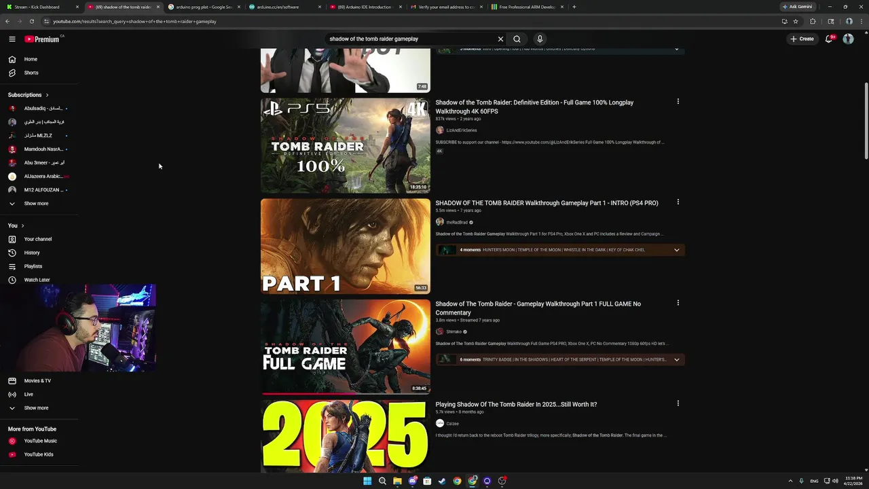
Task: Open Abulsadiq subscription channel
Action: tap(39, 109)
